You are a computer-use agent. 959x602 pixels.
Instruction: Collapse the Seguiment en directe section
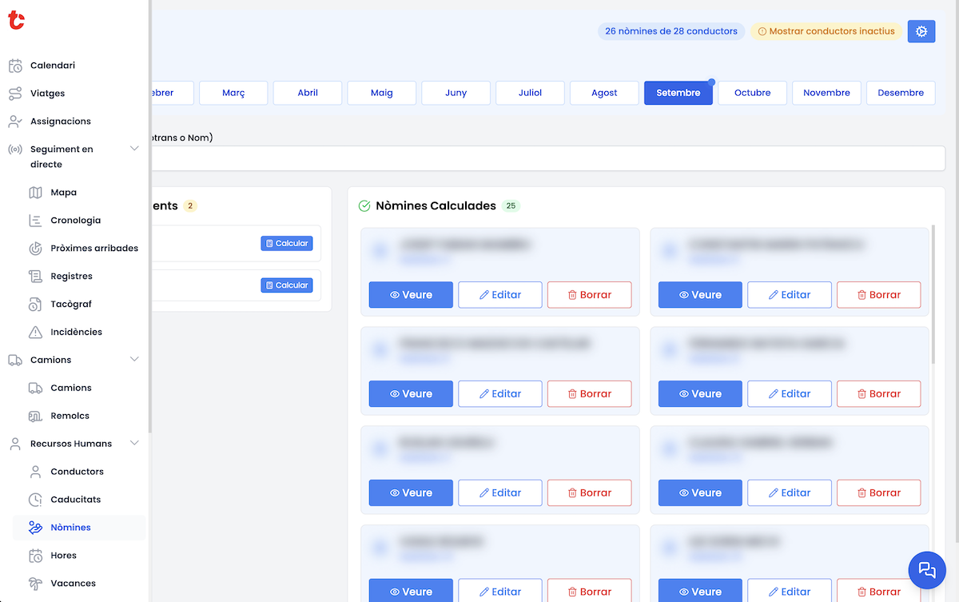tap(134, 149)
